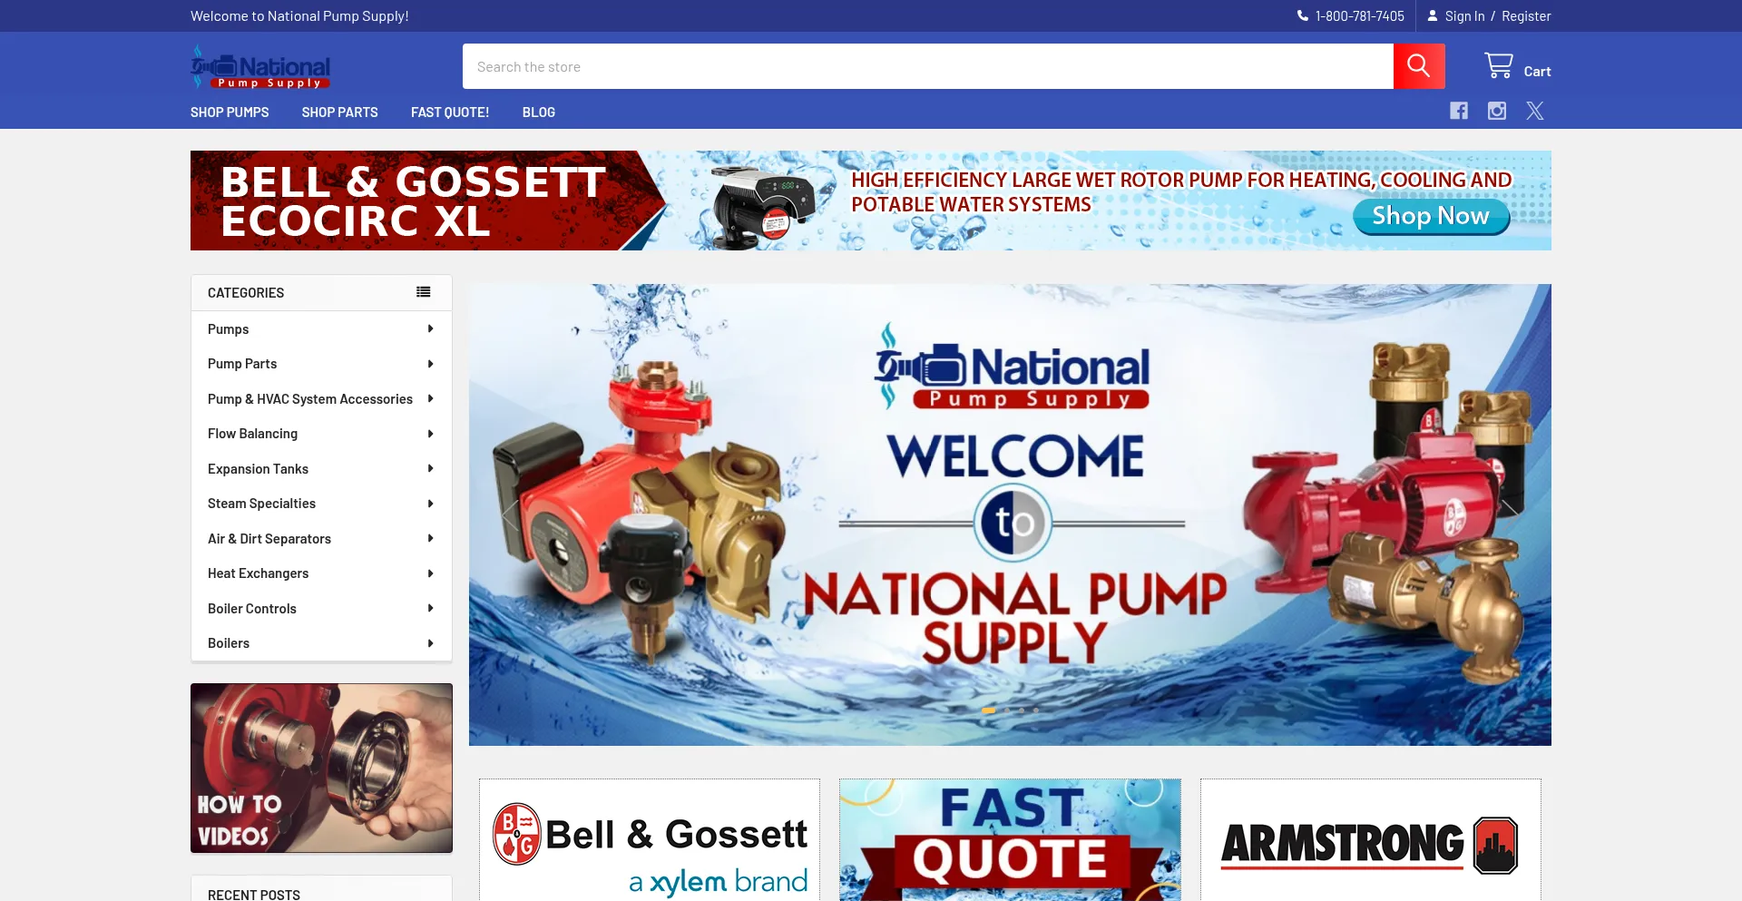This screenshot has width=1742, height=901.
Task: Expand the Pumps category
Action: (430, 328)
